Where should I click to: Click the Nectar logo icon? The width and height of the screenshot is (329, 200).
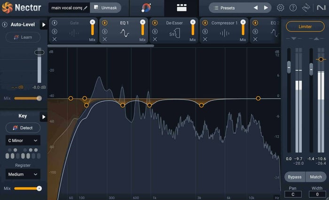pyautogui.click(x=7, y=8)
